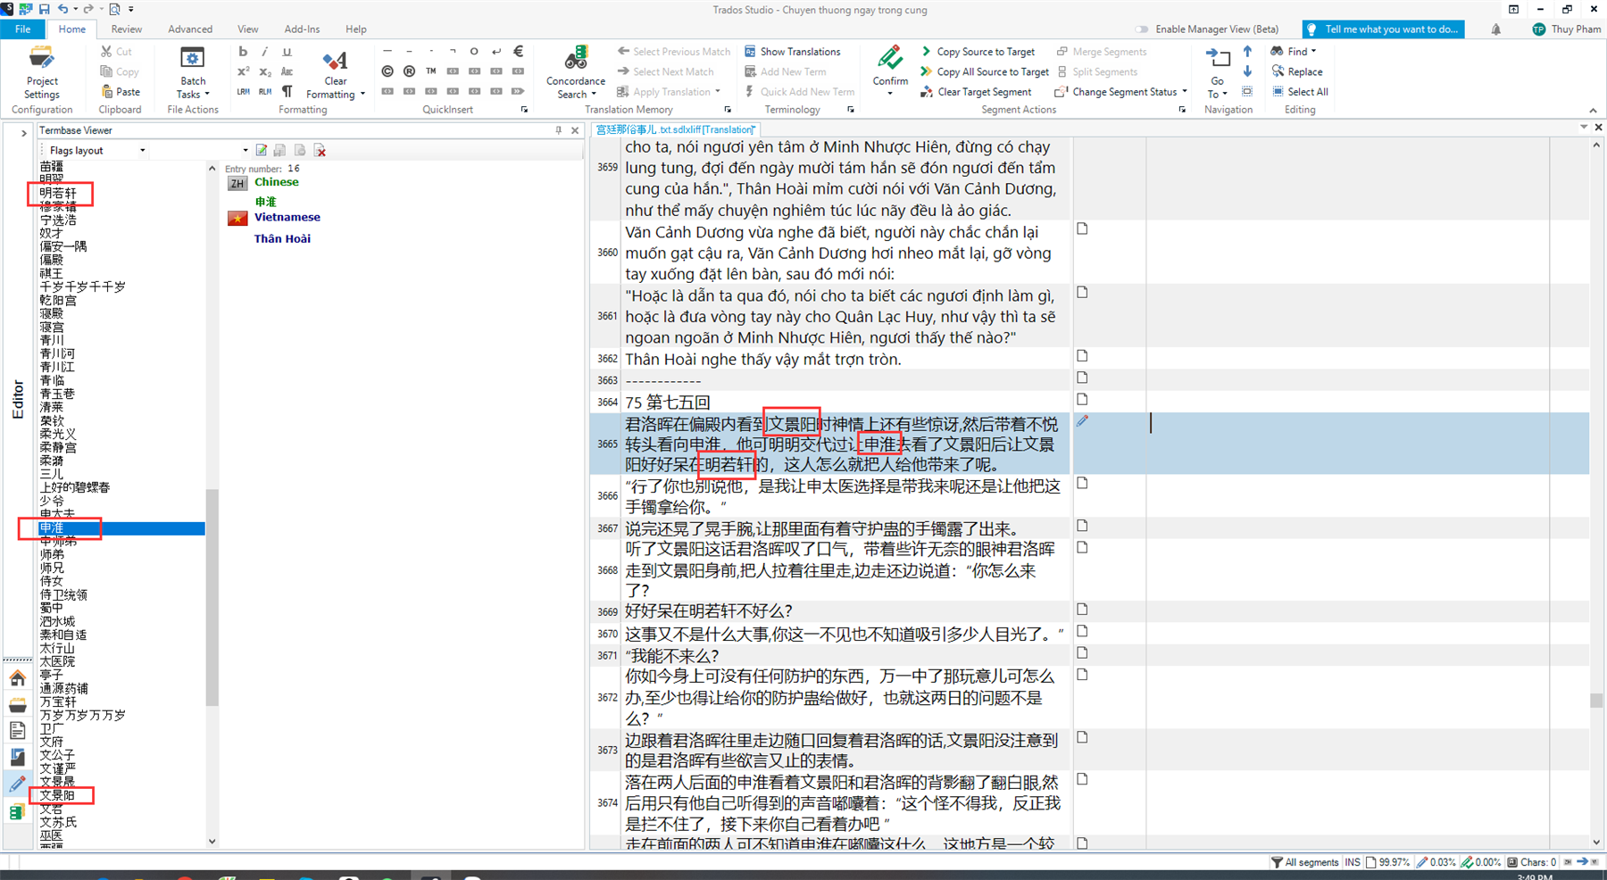The height and width of the screenshot is (880, 1607).
Task: Click target cell of segment 3666
Action: (1347, 495)
